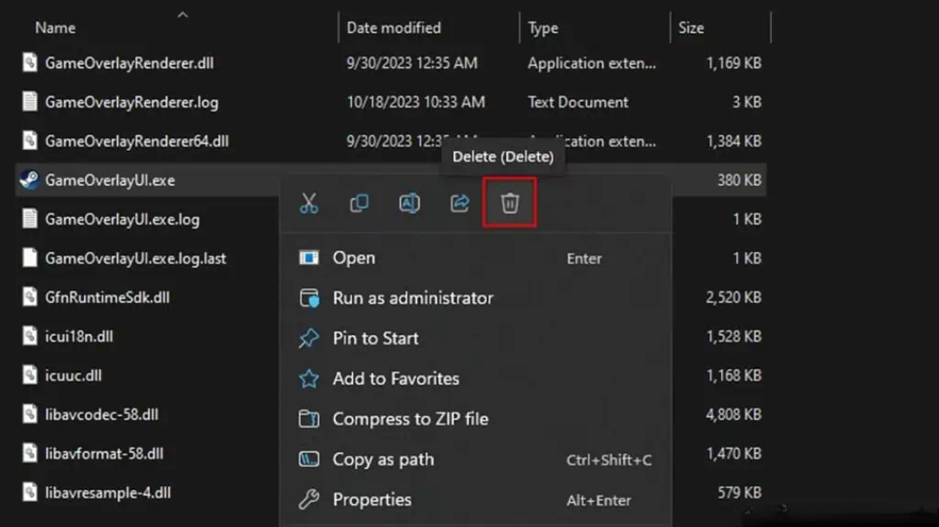Viewport: 939px width, 527px height.
Task: Select Pin to Start option
Action: [375, 339]
